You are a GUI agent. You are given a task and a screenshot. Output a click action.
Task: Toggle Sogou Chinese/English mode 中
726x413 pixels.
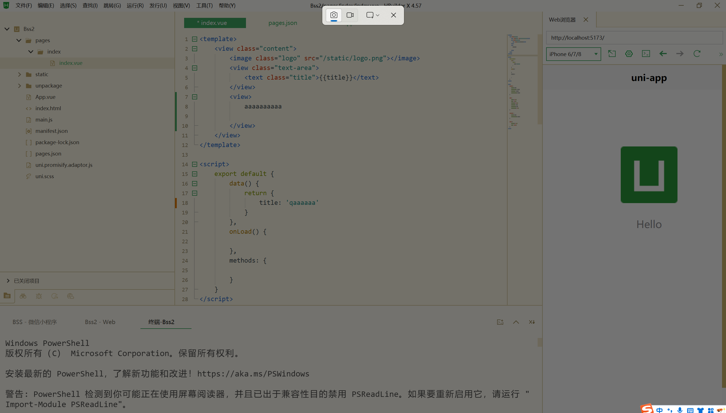click(659, 410)
